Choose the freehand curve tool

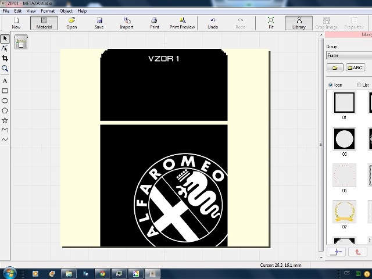point(5,139)
